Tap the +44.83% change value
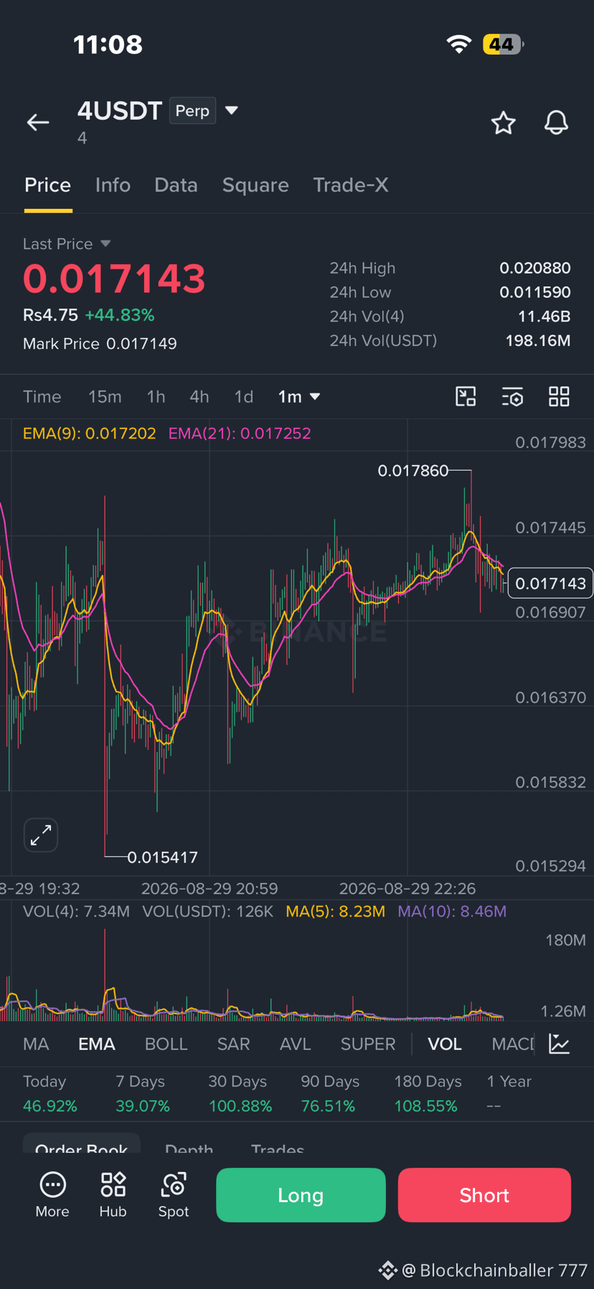The image size is (594, 1289). [120, 315]
